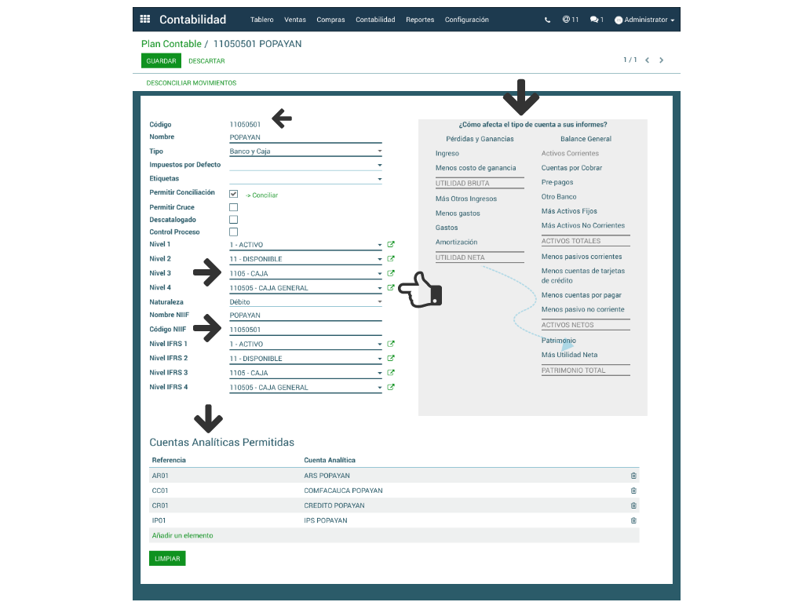803x602 pixels.
Task: Open the Configuración menu
Action: (x=466, y=20)
